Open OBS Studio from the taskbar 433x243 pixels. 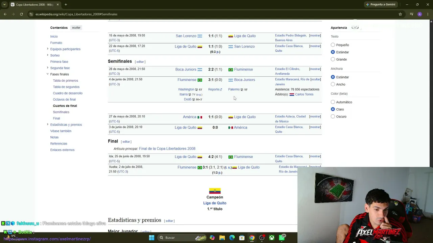[x=262, y=238]
